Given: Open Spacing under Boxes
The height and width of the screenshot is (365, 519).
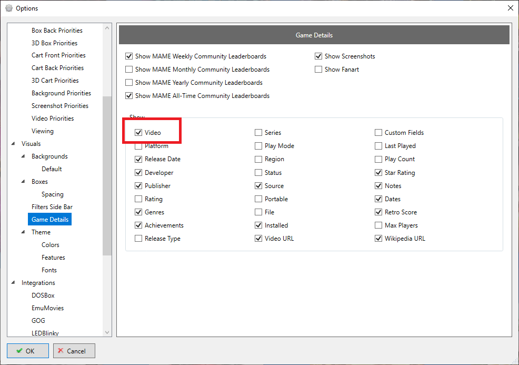Looking at the screenshot, I should pyautogui.click(x=52, y=194).
